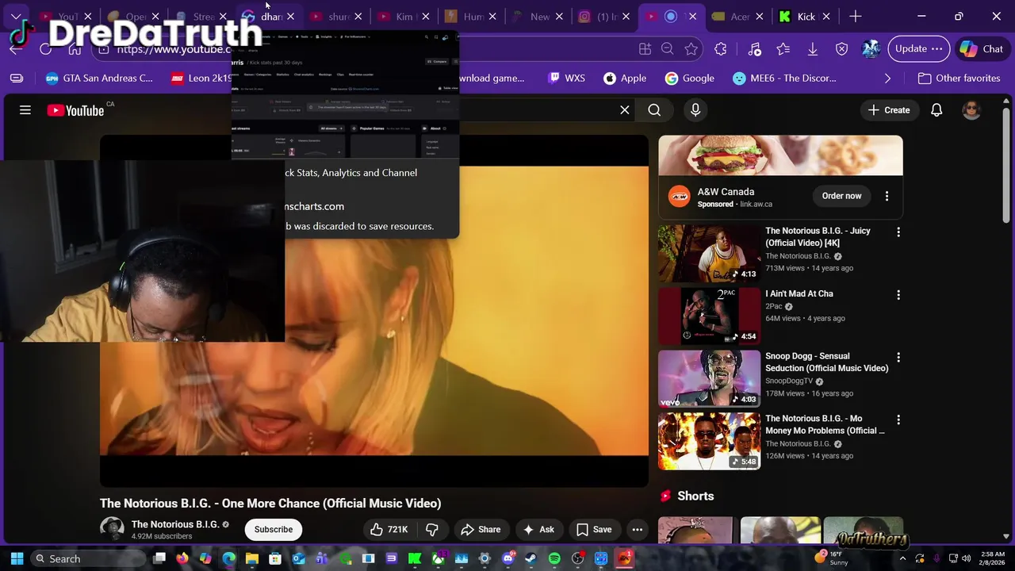Open options menu for Sensual Seduction video

tap(898, 358)
